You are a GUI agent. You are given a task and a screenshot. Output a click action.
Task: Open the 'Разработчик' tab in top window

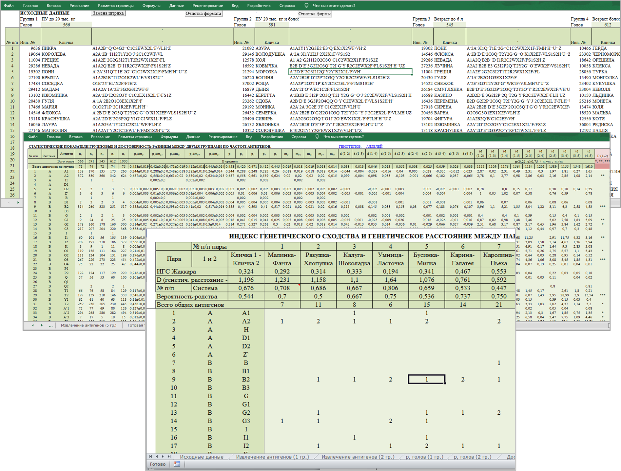pyautogui.click(x=259, y=6)
